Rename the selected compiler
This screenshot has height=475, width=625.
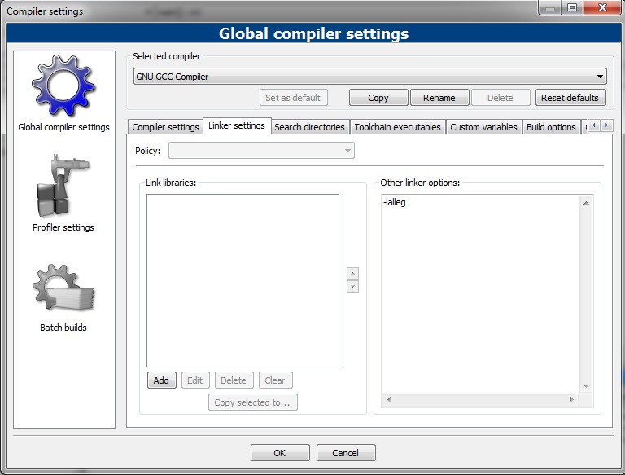(x=439, y=98)
